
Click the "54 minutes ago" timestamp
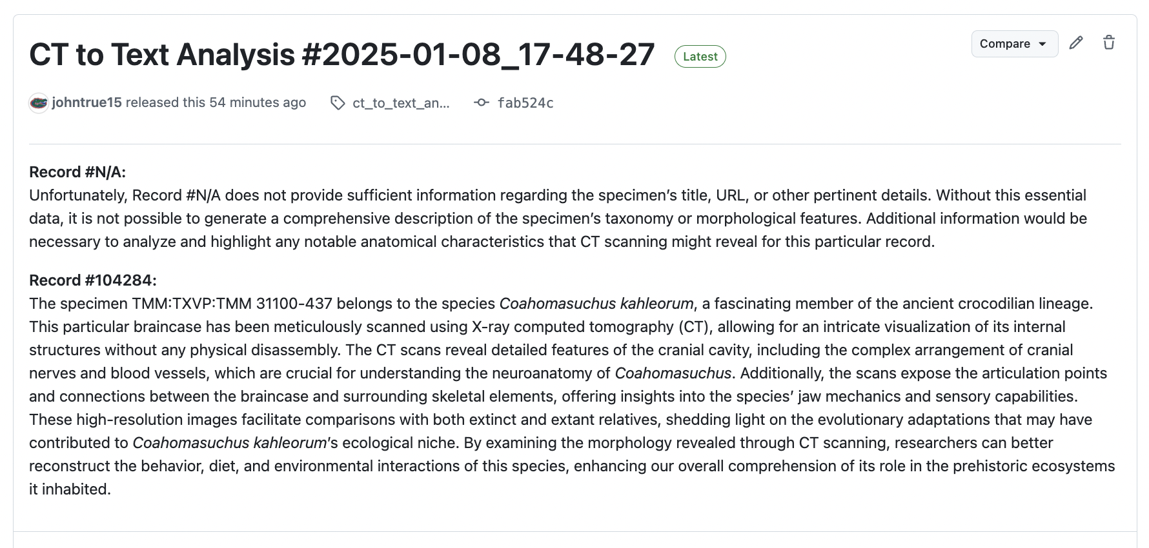point(258,103)
